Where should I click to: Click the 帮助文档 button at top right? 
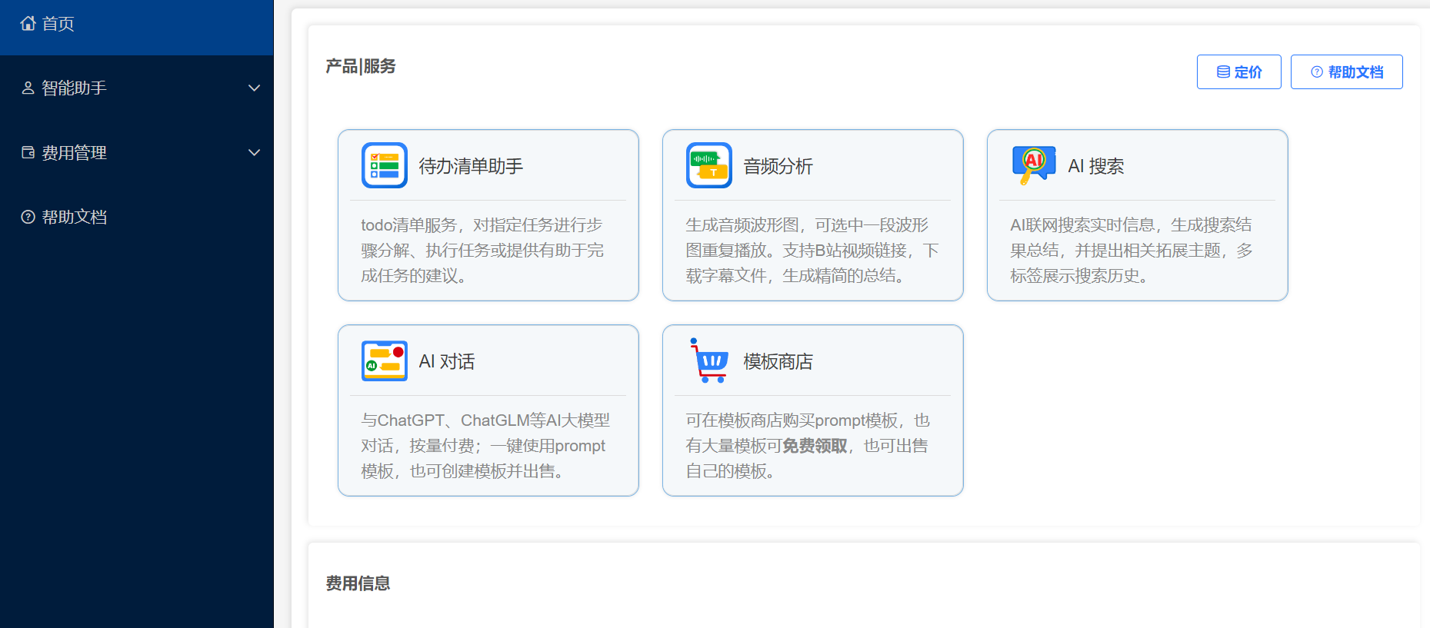pos(1346,71)
